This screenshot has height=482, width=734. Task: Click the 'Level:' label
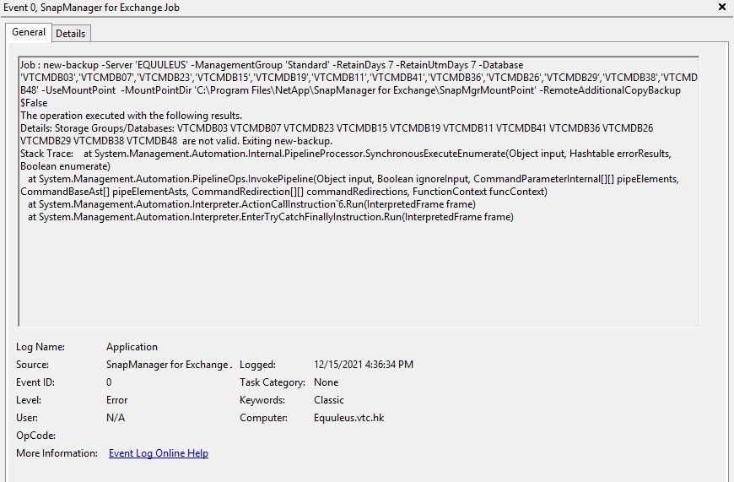(29, 400)
